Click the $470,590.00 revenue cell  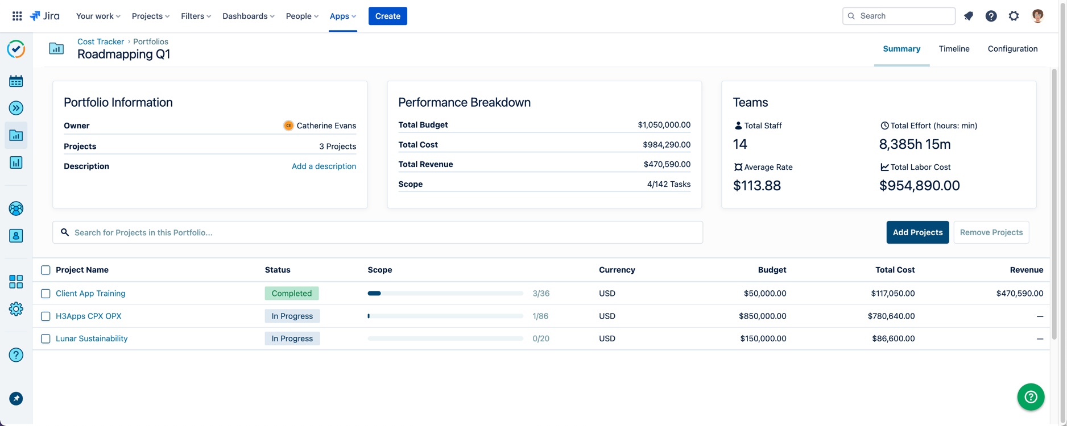point(1020,294)
